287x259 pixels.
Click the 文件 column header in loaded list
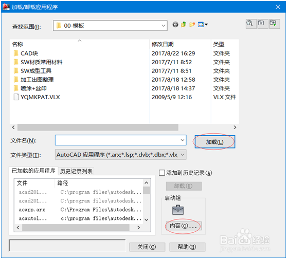coord(34,183)
